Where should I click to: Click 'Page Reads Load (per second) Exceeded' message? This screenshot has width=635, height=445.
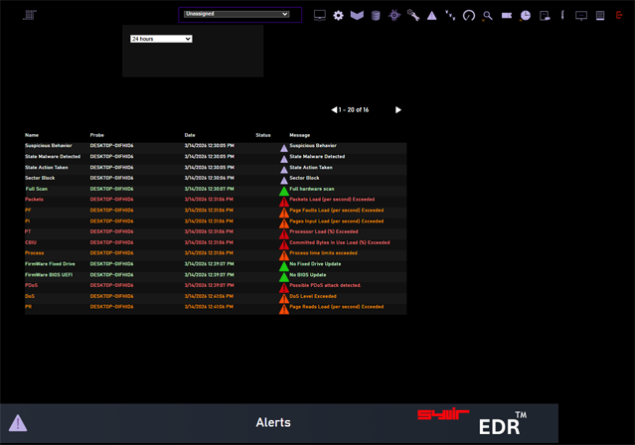tap(337, 307)
